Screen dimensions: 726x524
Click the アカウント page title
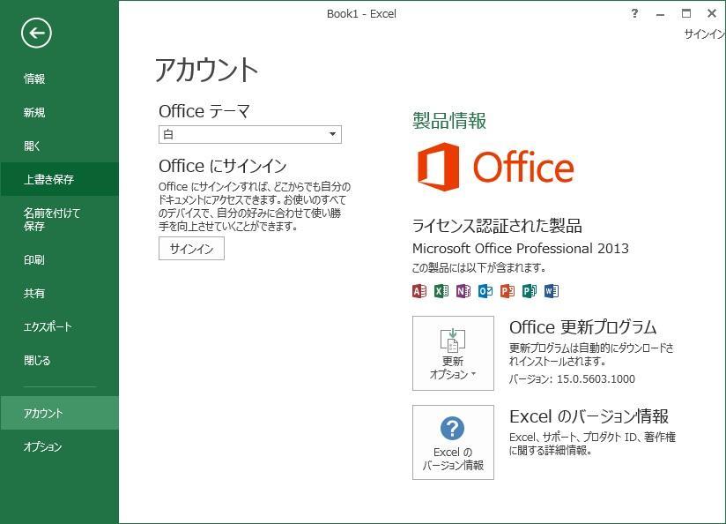coord(206,70)
